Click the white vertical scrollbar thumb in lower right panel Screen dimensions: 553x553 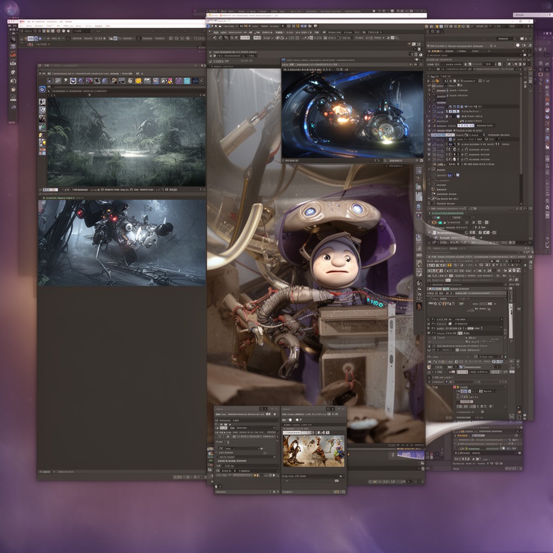click(x=510, y=321)
